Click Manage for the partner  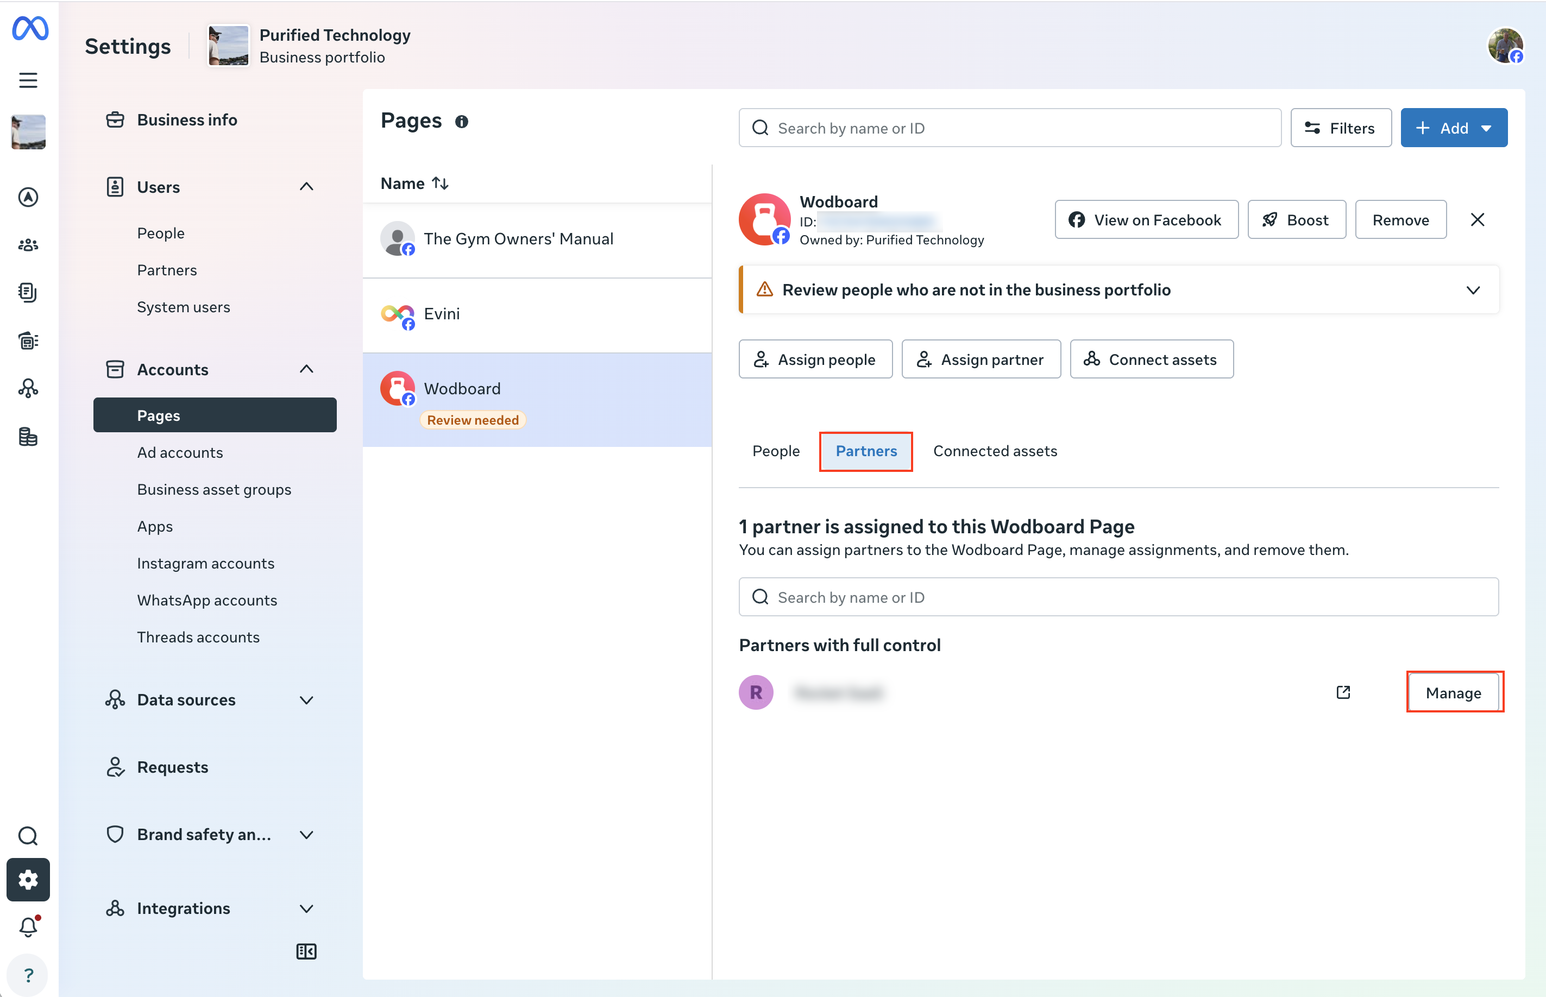[x=1454, y=692]
